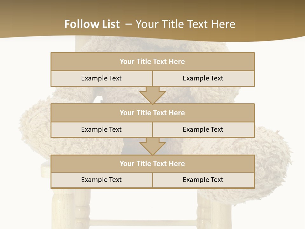Click 'Your Title Text Here' in the slide heading
This screenshot has width=305, height=229.
186,24
